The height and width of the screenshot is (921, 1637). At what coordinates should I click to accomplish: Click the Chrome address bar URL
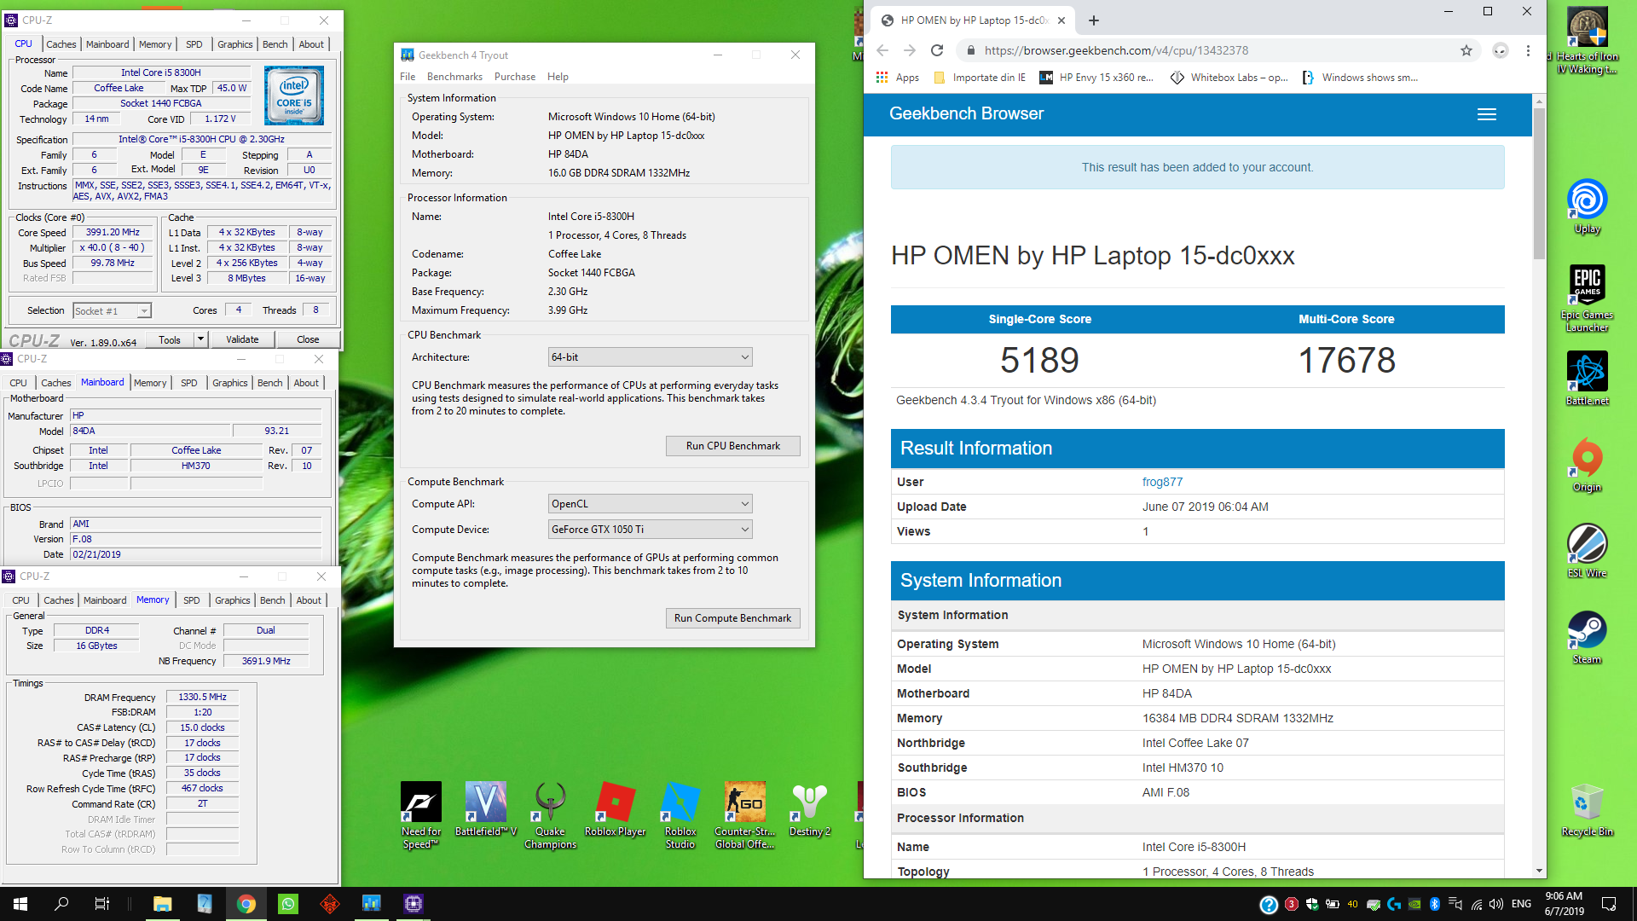tap(1116, 50)
